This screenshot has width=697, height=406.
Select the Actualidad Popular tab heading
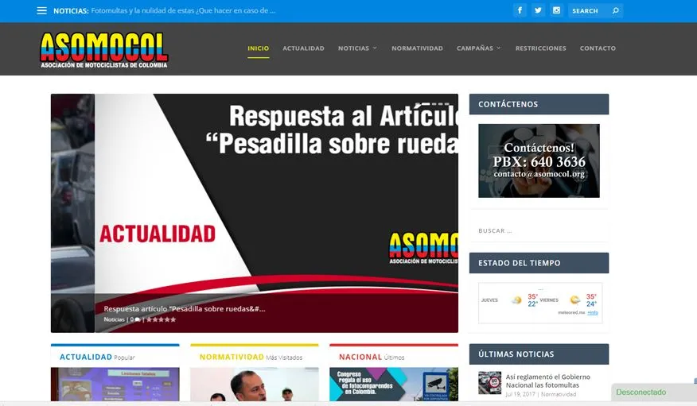click(97, 358)
